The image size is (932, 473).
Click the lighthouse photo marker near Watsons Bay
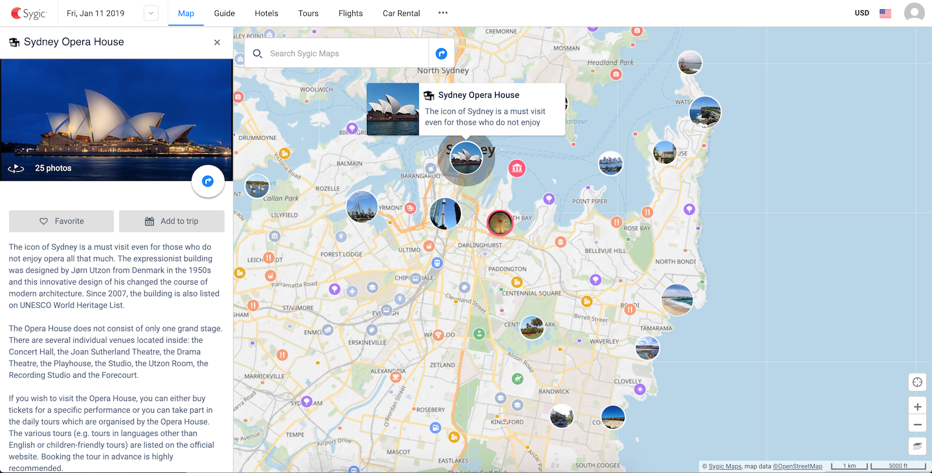coord(690,63)
